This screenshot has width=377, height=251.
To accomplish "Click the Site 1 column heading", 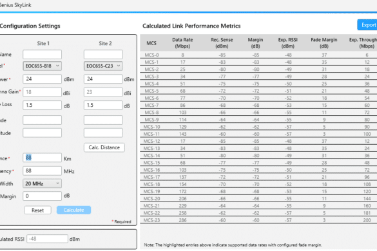I will (43, 44).
